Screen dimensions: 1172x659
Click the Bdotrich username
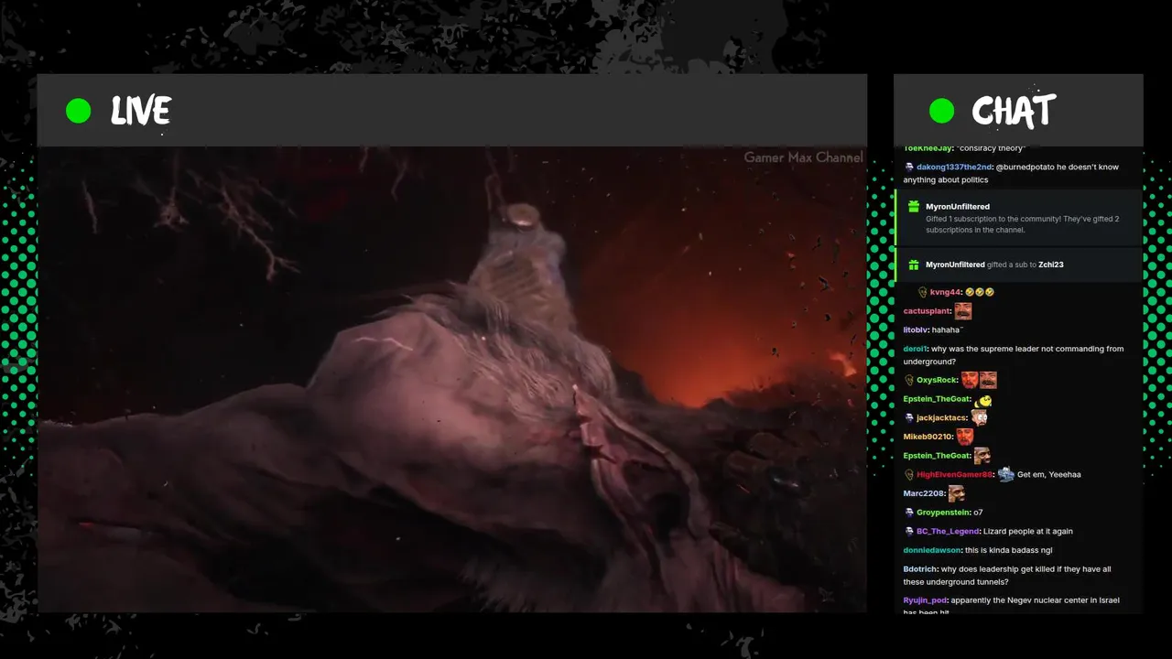click(919, 569)
